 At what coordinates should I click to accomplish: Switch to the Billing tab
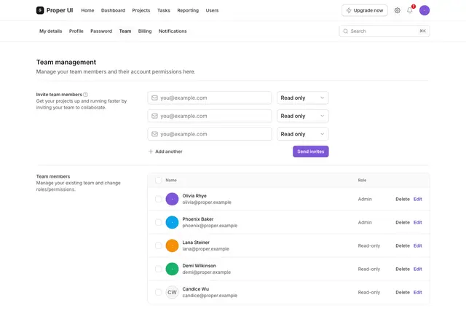pos(145,31)
